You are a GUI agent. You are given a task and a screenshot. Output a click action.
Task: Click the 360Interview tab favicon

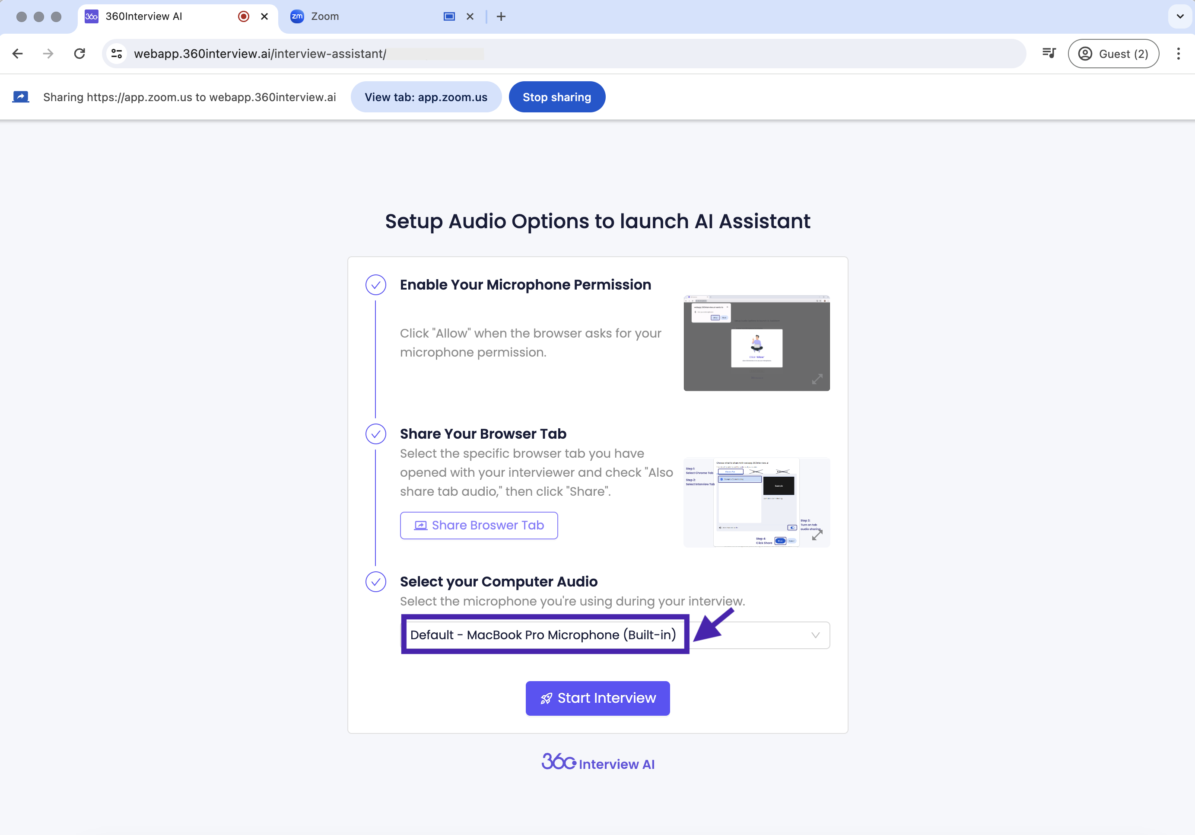pos(91,17)
